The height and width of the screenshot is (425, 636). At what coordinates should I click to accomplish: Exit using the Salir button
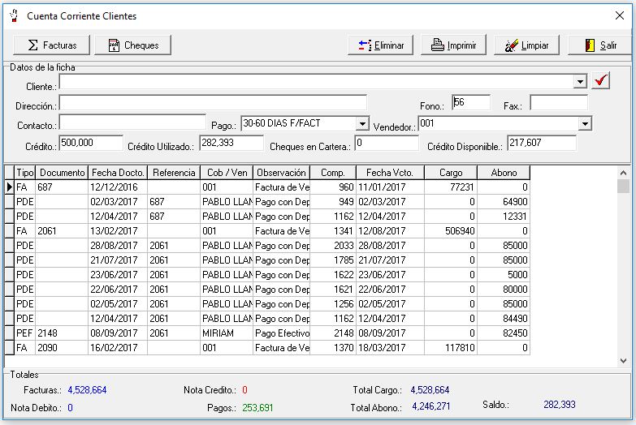click(x=599, y=45)
